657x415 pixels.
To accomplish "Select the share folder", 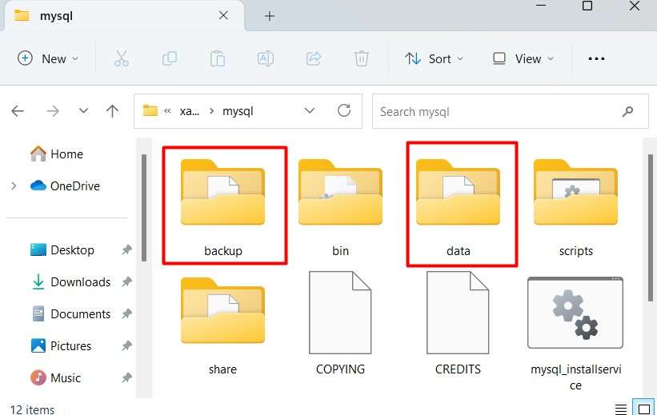I will (x=223, y=325).
